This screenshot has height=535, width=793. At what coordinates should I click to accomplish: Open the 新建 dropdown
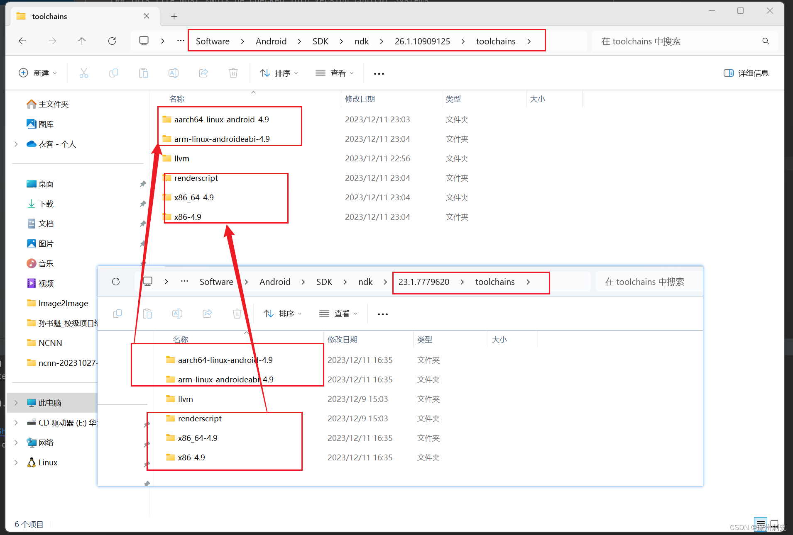(x=38, y=73)
